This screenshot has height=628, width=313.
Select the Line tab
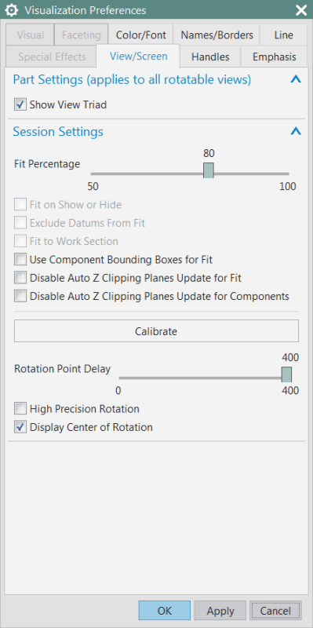(x=284, y=35)
